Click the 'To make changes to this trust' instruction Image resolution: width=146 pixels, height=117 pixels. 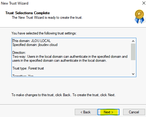coord(63,95)
